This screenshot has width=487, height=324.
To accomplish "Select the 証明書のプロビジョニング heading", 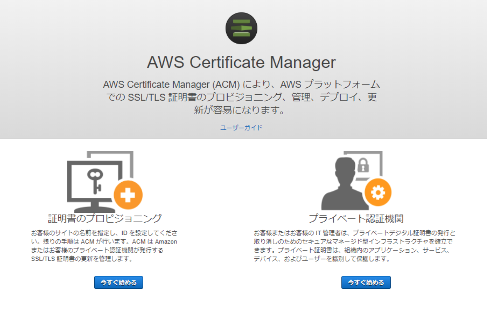I will click(104, 217).
